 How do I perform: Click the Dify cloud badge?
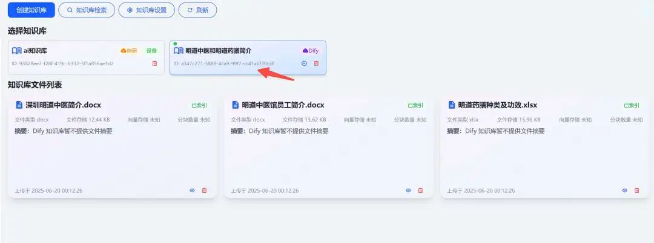point(310,51)
